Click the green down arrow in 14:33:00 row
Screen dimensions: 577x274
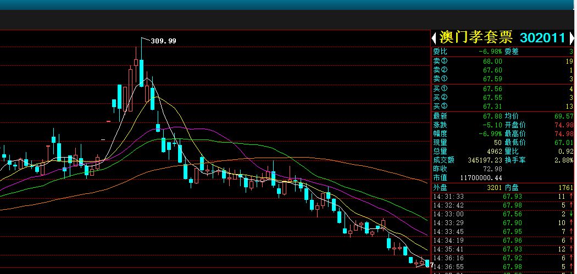[x=572, y=214]
